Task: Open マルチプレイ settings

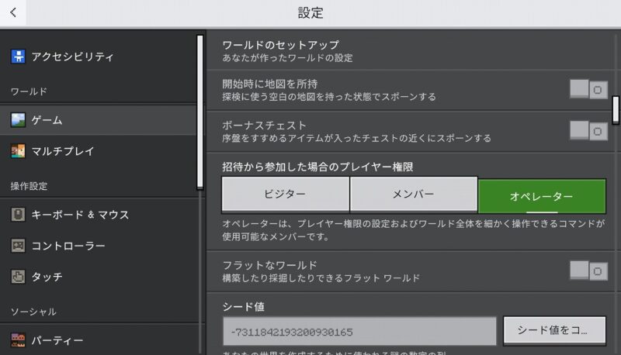Action: pyautogui.click(x=99, y=151)
